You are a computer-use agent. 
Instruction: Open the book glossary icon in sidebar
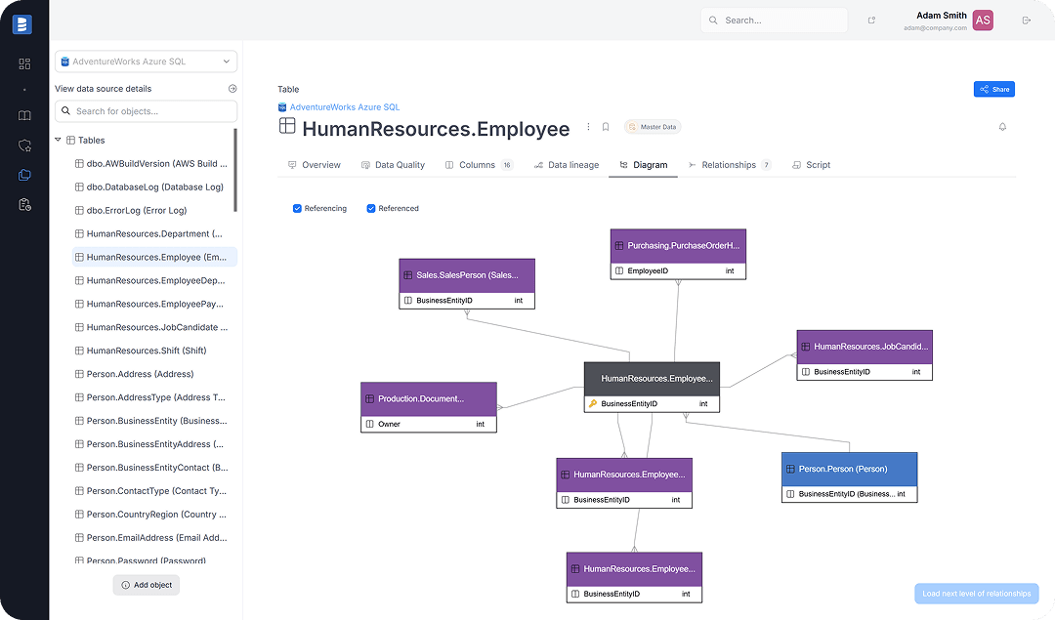pyautogui.click(x=24, y=115)
